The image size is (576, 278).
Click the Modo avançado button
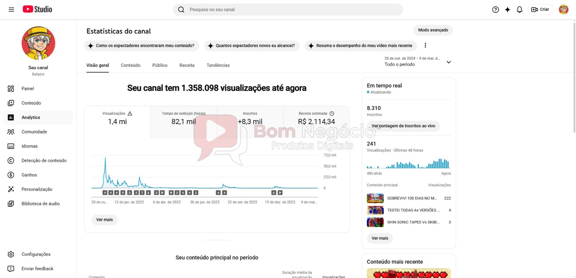(x=433, y=30)
